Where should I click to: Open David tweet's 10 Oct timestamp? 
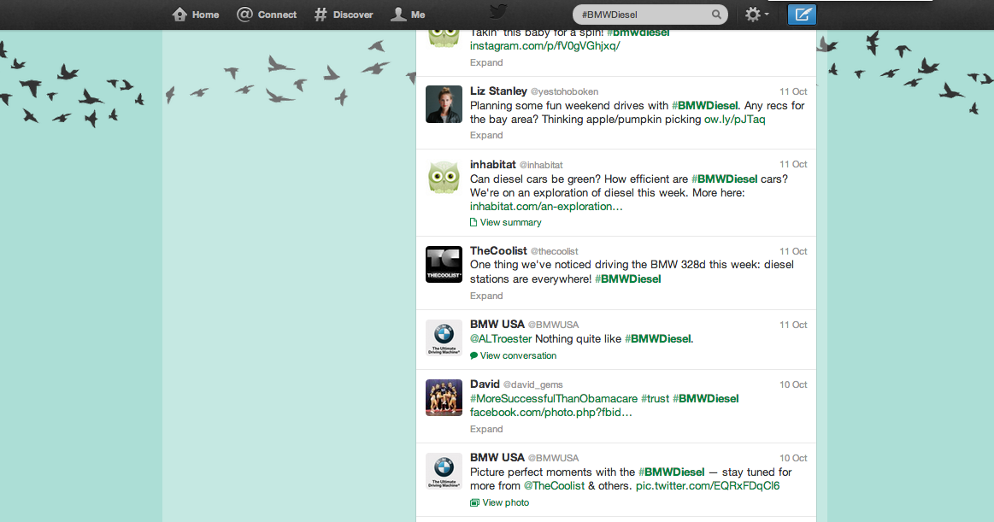[x=793, y=384]
